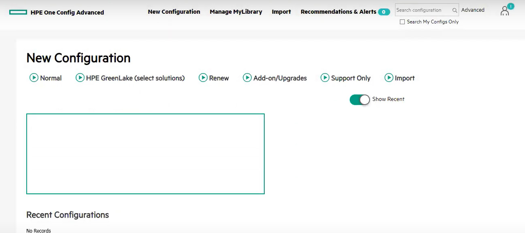This screenshot has width=525, height=233.
Task: Click the play icon beside Support Only
Action: pyautogui.click(x=325, y=78)
